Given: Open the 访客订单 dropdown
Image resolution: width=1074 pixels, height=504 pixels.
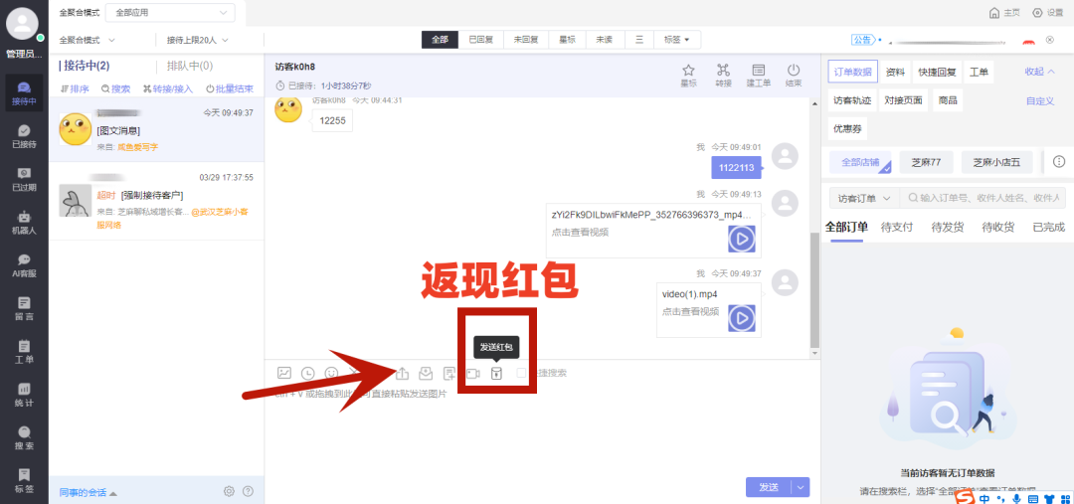Looking at the screenshot, I should (864, 198).
